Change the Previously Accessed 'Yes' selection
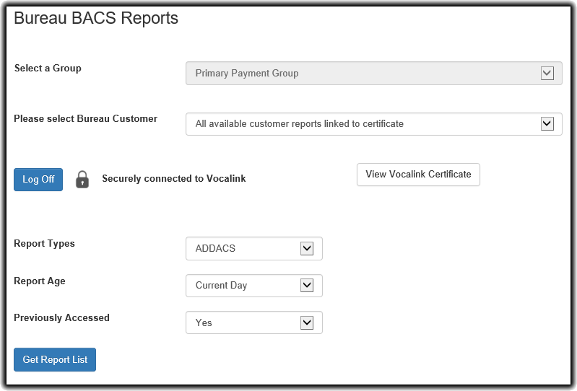 pos(246,323)
